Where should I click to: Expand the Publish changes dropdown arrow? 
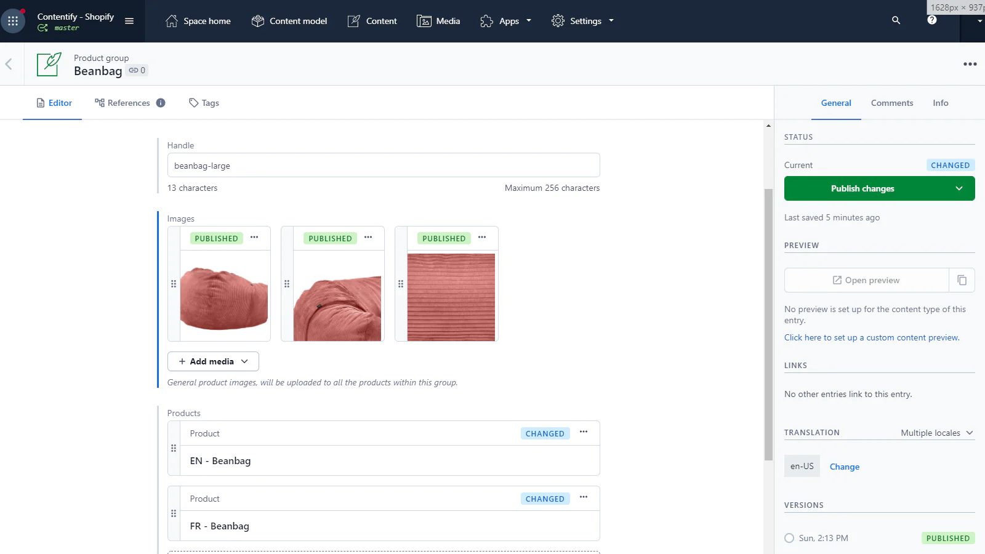coord(959,188)
